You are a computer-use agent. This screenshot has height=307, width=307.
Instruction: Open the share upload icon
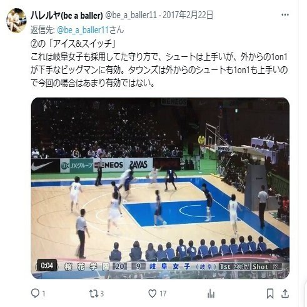click(285, 294)
